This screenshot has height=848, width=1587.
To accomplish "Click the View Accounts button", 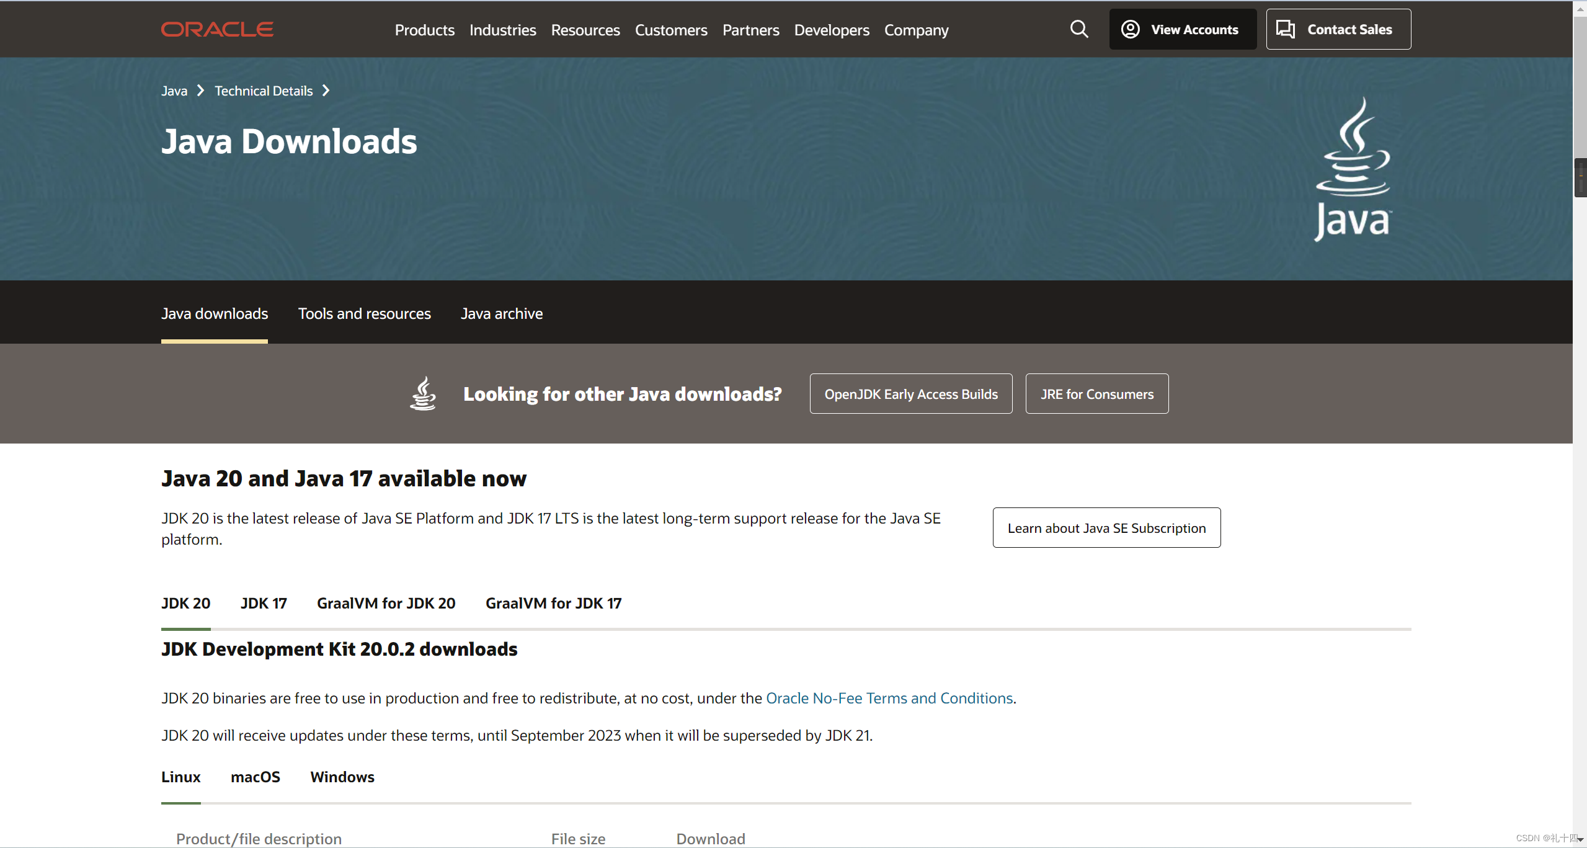I will pyautogui.click(x=1183, y=29).
